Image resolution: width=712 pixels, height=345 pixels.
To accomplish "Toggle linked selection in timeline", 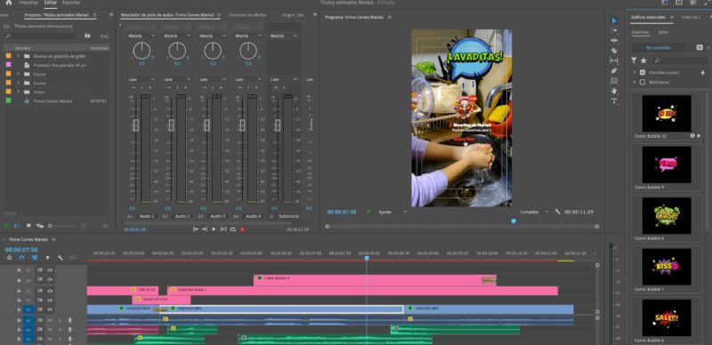I will pyautogui.click(x=35, y=258).
